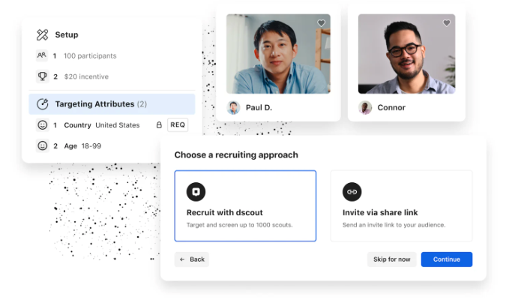Favorite Connor with the heart icon
Image resolution: width=506 pixels, height=300 pixels.
point(447,23)
